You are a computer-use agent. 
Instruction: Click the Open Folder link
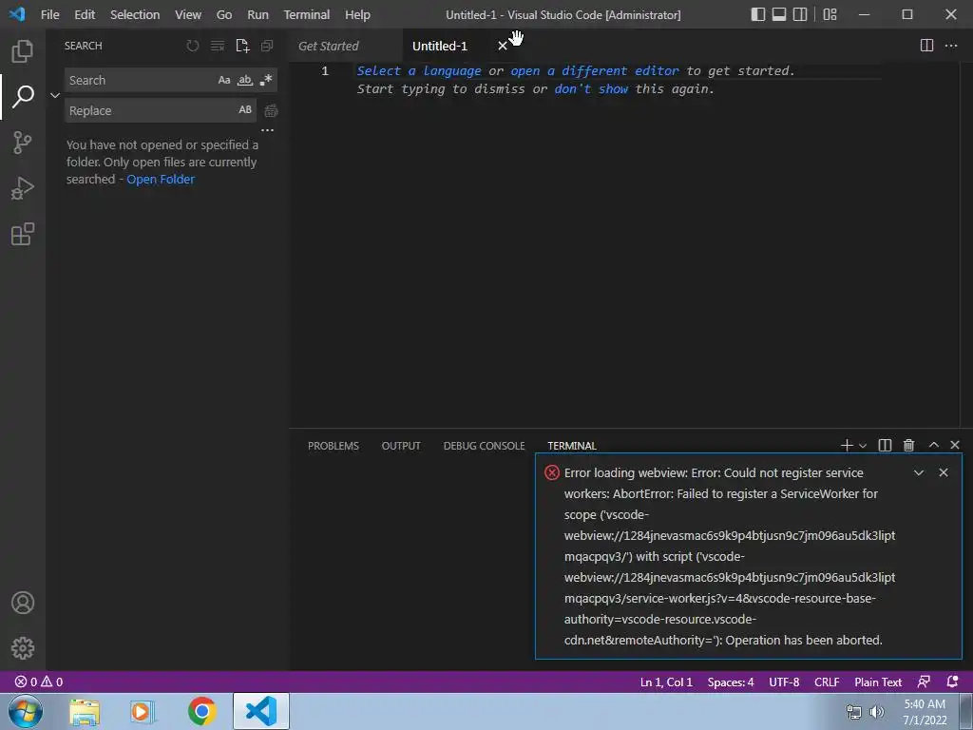click(161, 180)
